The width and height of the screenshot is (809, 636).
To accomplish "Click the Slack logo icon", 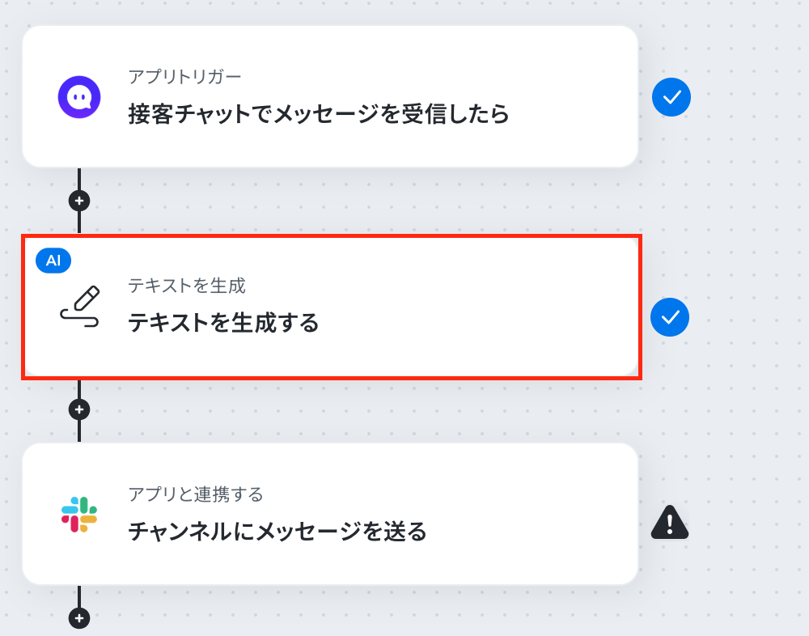I will pos(79,515).
